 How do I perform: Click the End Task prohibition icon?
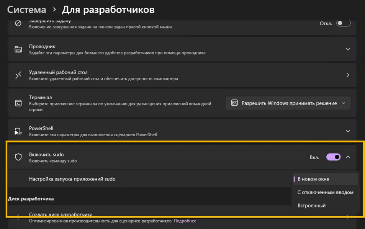(18, 23)
